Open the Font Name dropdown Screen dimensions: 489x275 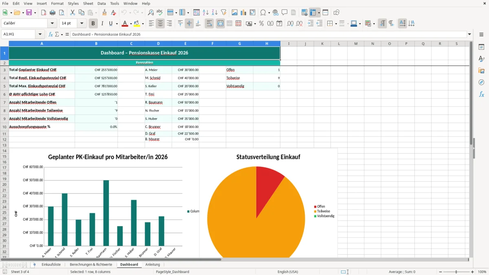pyautogui.click(x=52, y=24)
